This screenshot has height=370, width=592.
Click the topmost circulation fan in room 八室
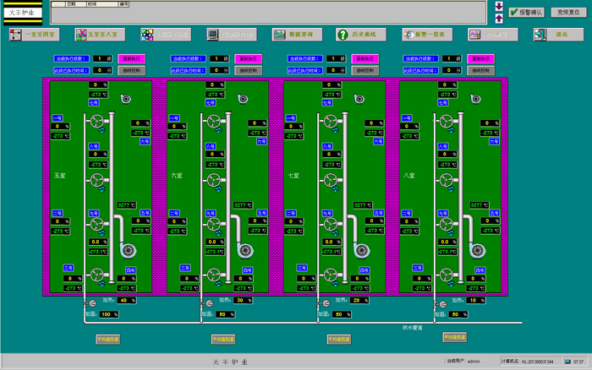447,122
